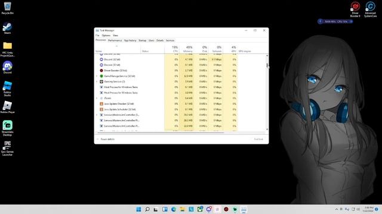Launch Microsoft Edge from the taskbar
Viewport: 382px width, 214px height.
coord(174,209)
